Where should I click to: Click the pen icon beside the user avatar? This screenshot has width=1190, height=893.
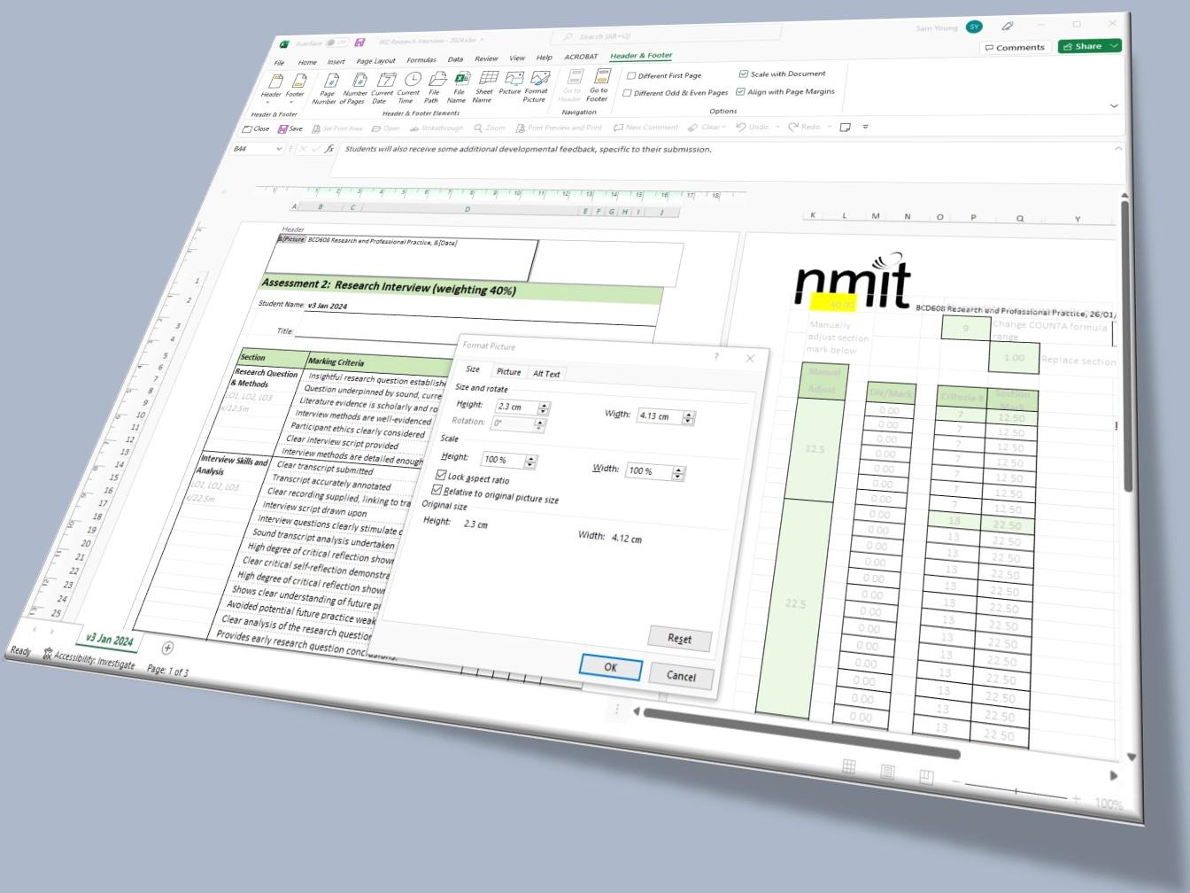coord(1007,26)
